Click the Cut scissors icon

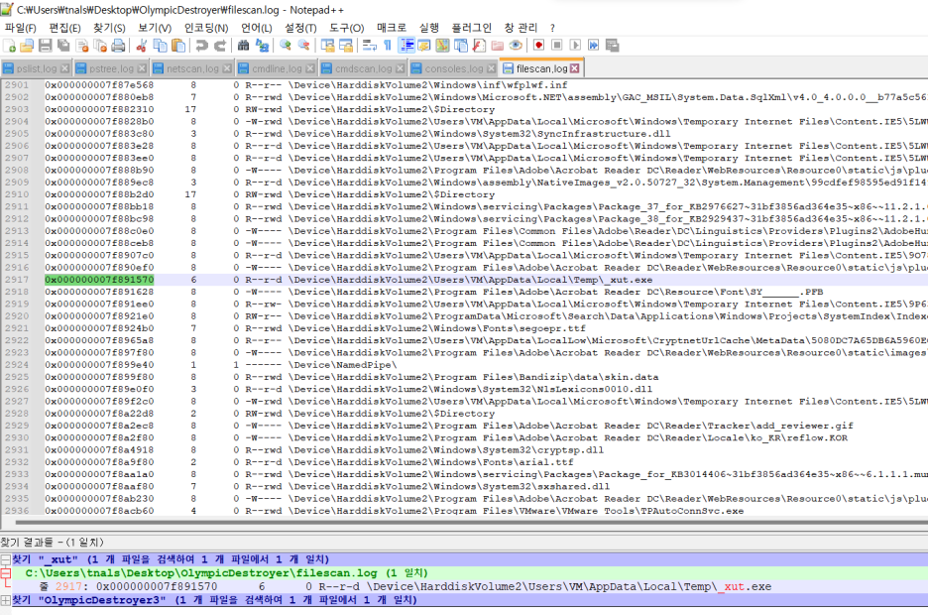[x=142, y=46]
